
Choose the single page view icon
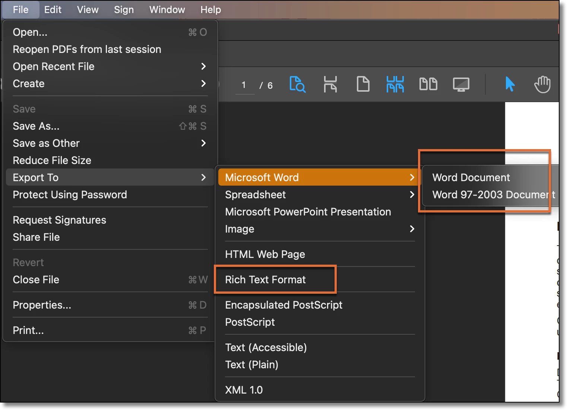(363, 84)
